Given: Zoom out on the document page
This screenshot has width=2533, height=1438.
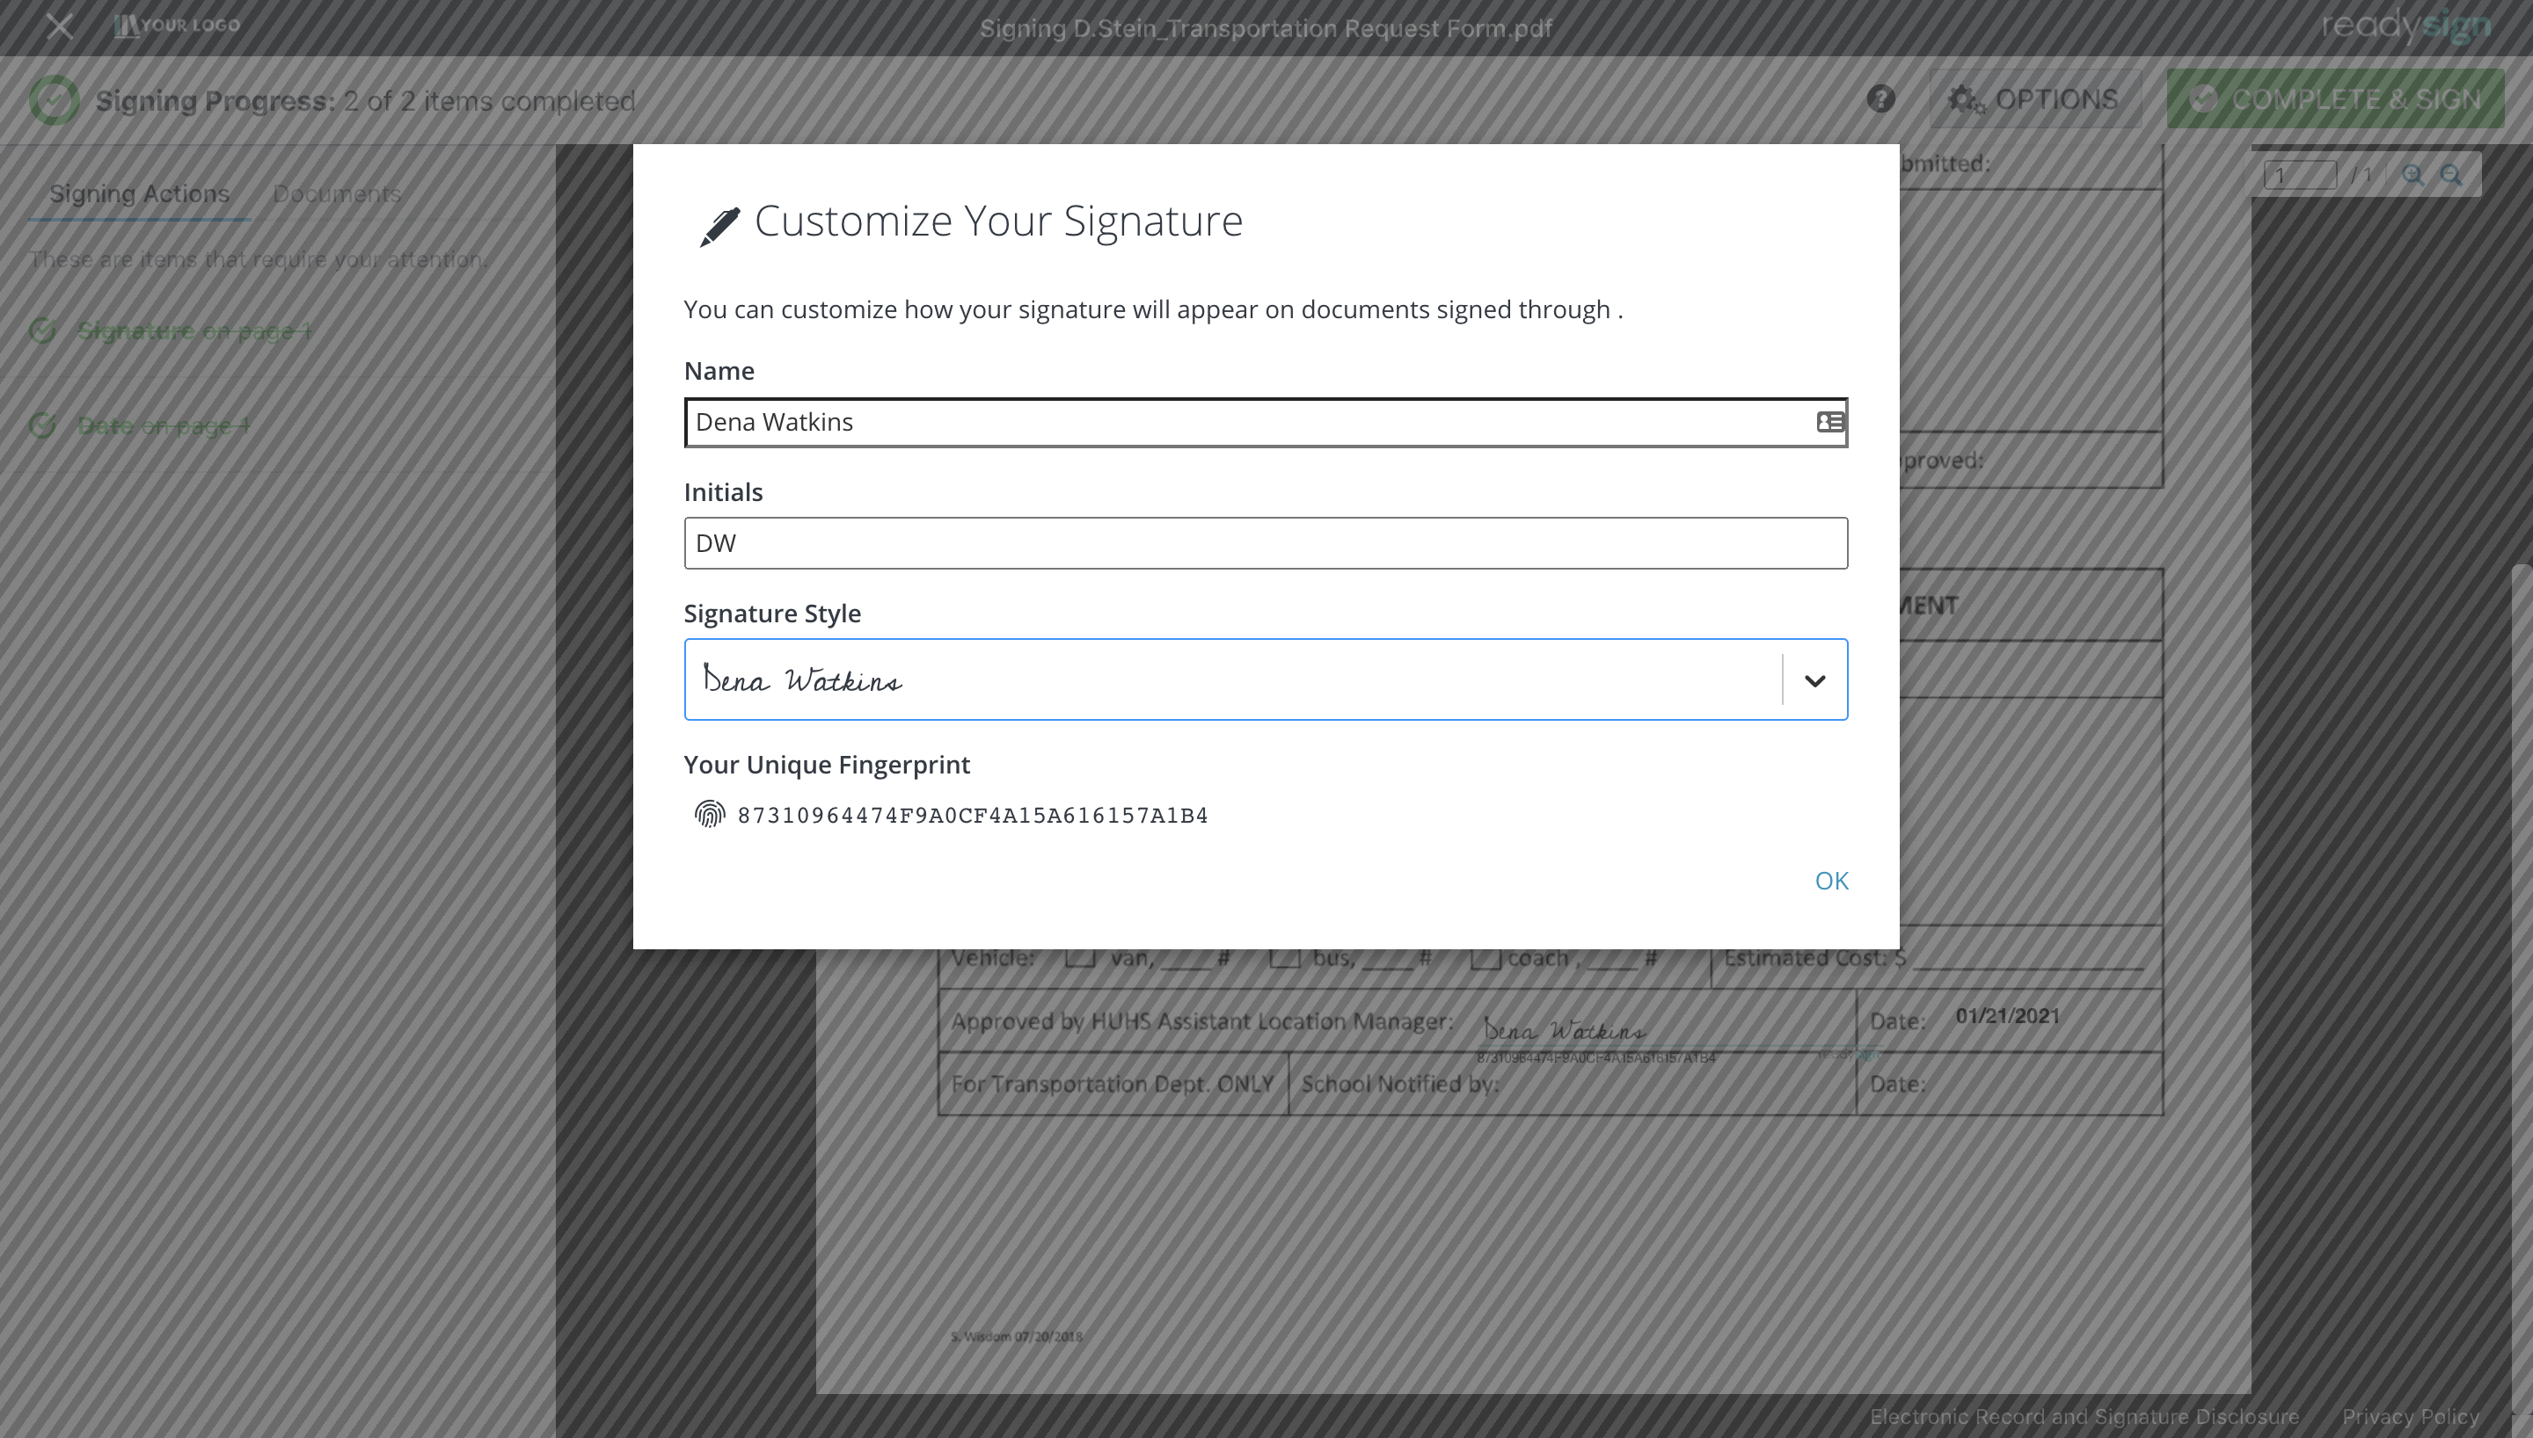Looking at the screenshot, I should pyautogui.click(x=2453, y=175).
